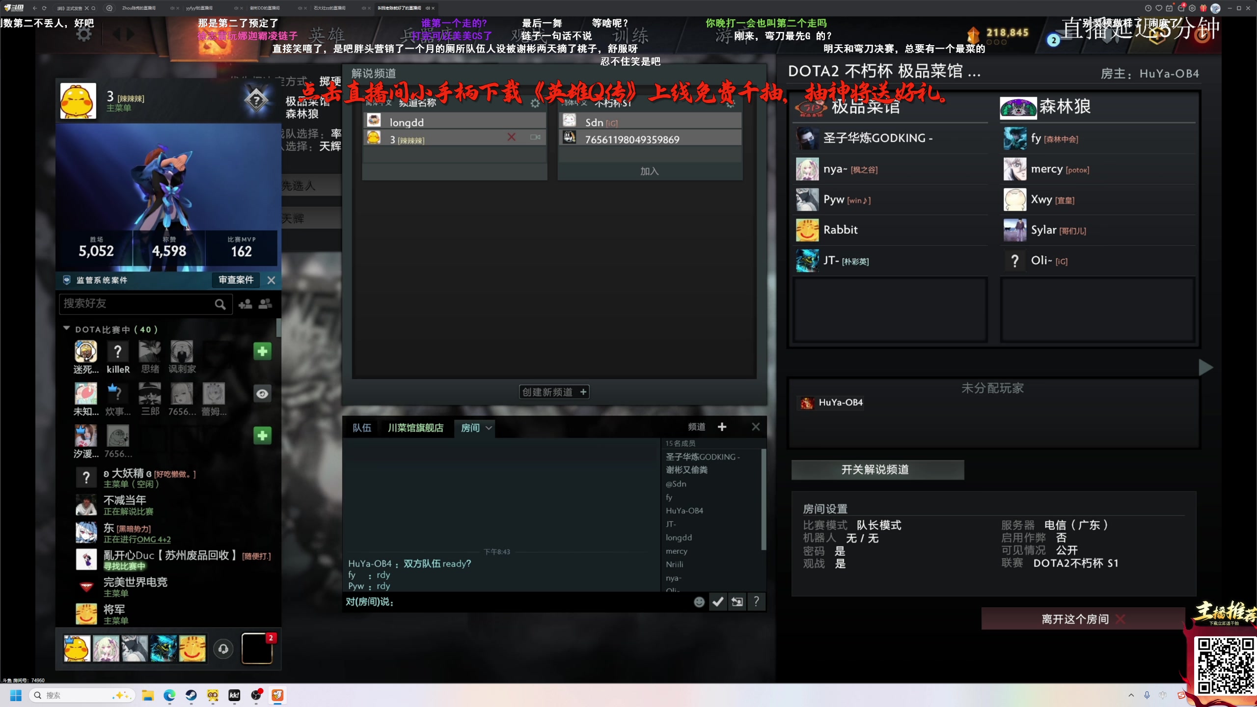Click member 谢彬又偷粪 in chat member list
This screenshot has height=707, width=1257.
pos(686,470)
